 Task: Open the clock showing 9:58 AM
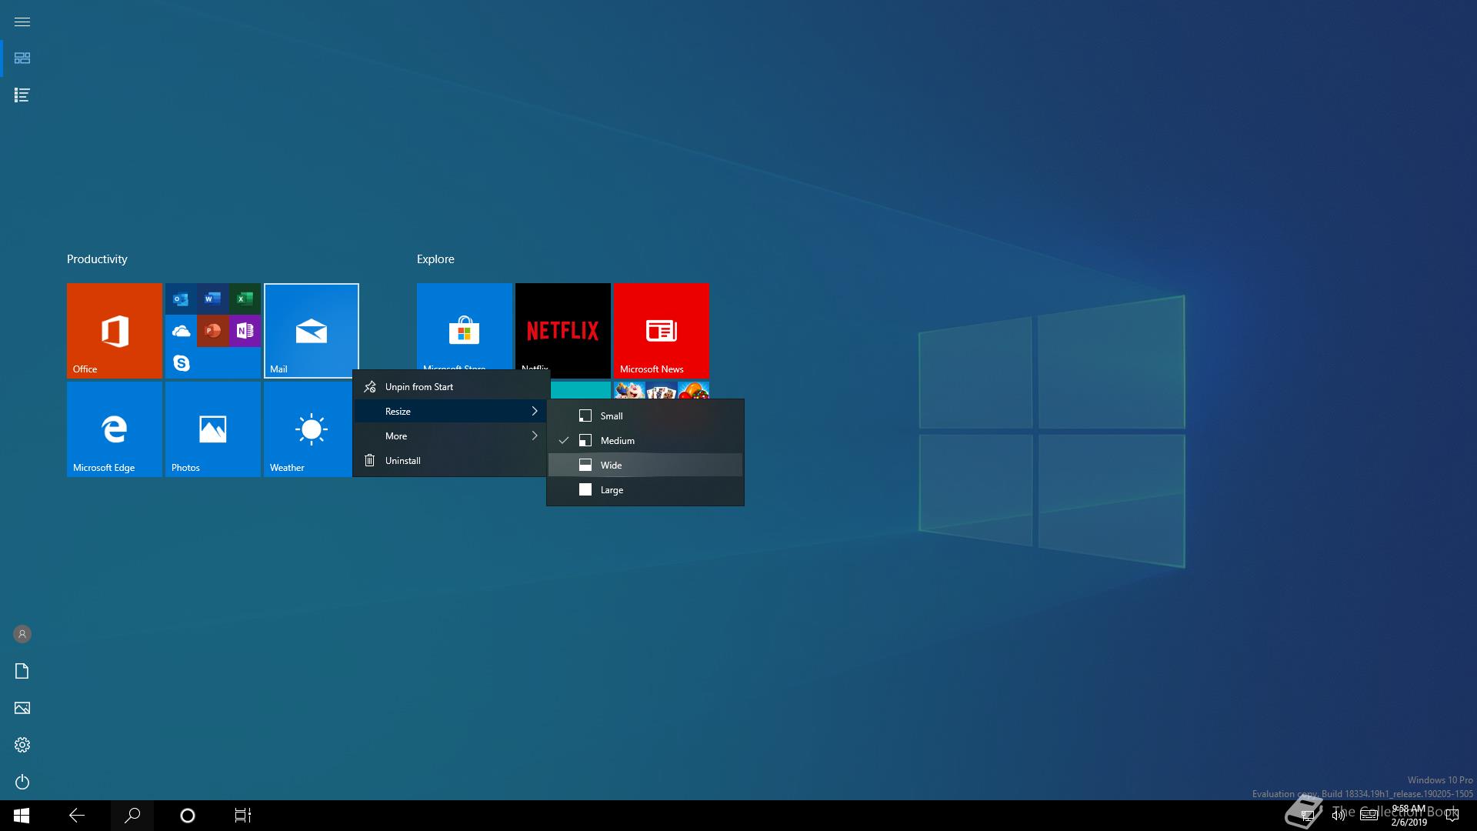click(1409, 816)
